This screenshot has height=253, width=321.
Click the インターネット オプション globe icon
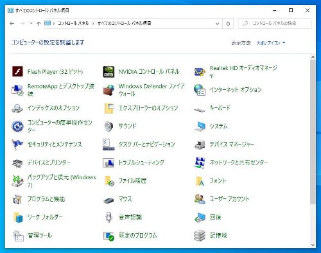tap(200, 90)
